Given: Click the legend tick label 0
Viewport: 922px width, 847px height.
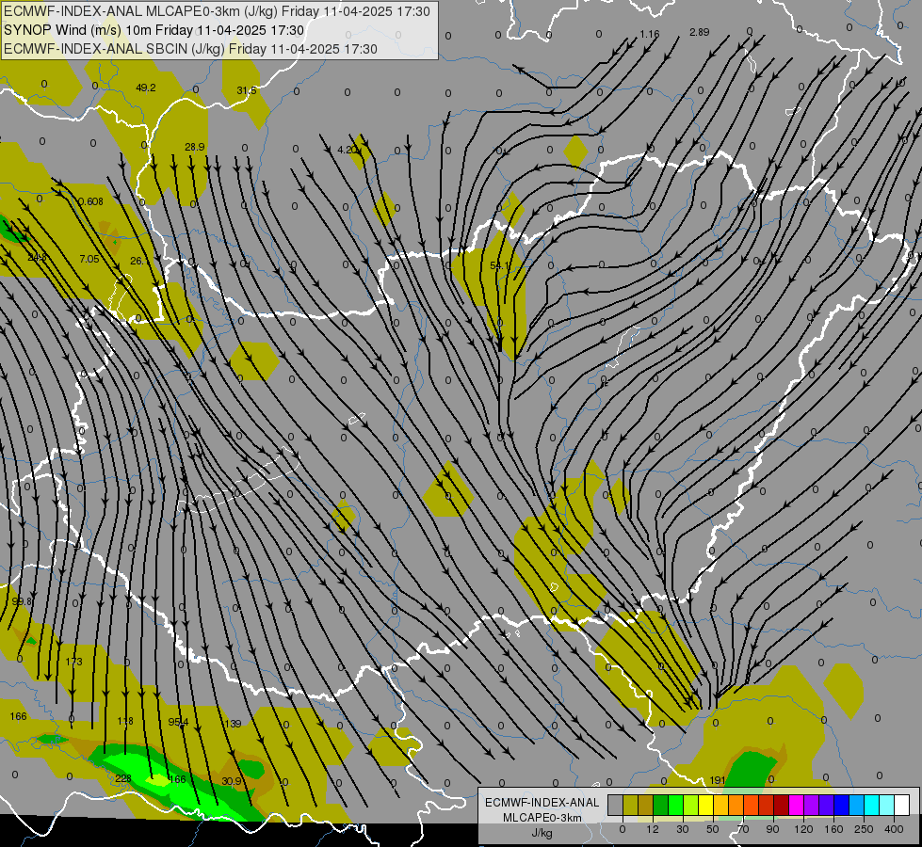Looking at the screenshot, I should 623,829.
